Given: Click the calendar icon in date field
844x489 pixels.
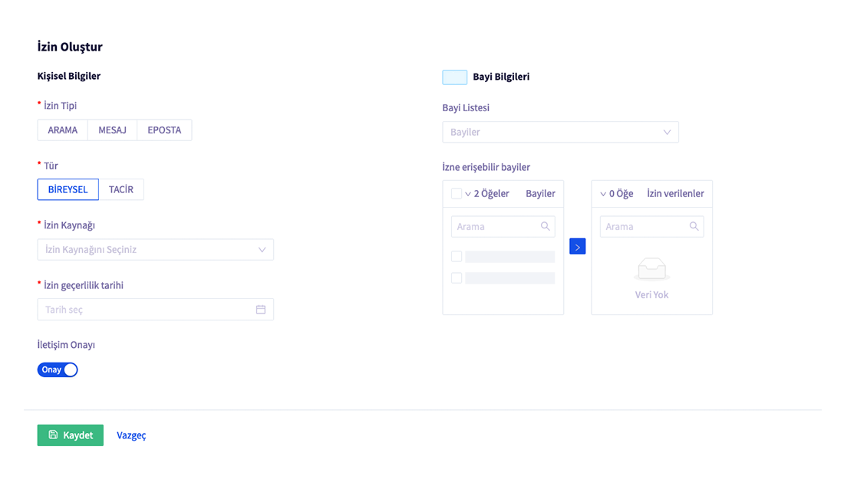Looking at the screenshot, I should point(261,310).
